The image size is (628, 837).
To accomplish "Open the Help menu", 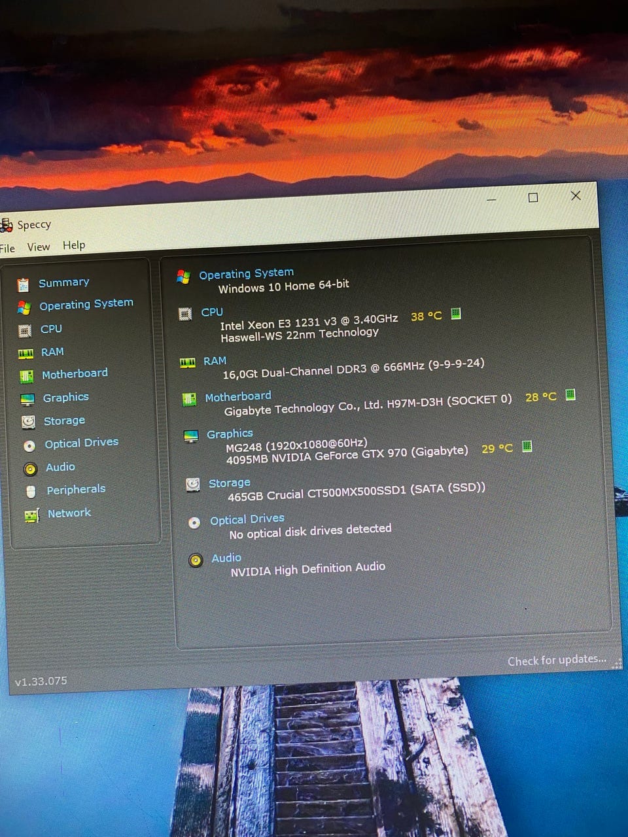I will click(74, 245).
